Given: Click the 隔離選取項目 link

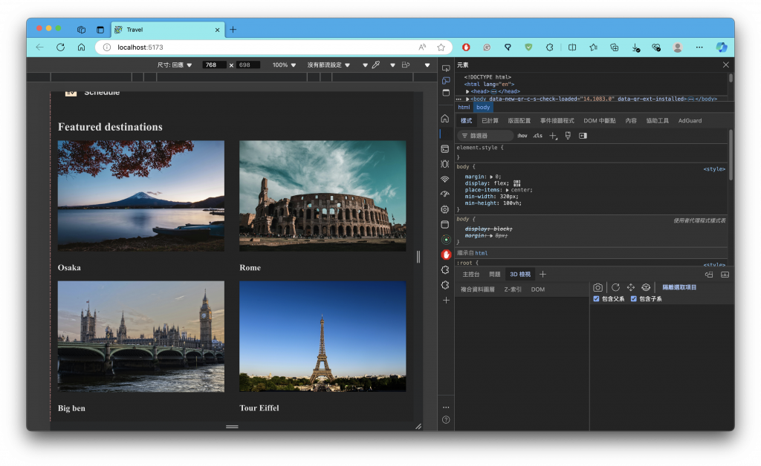Looking at the screenshot, I should tap(679, 287).
